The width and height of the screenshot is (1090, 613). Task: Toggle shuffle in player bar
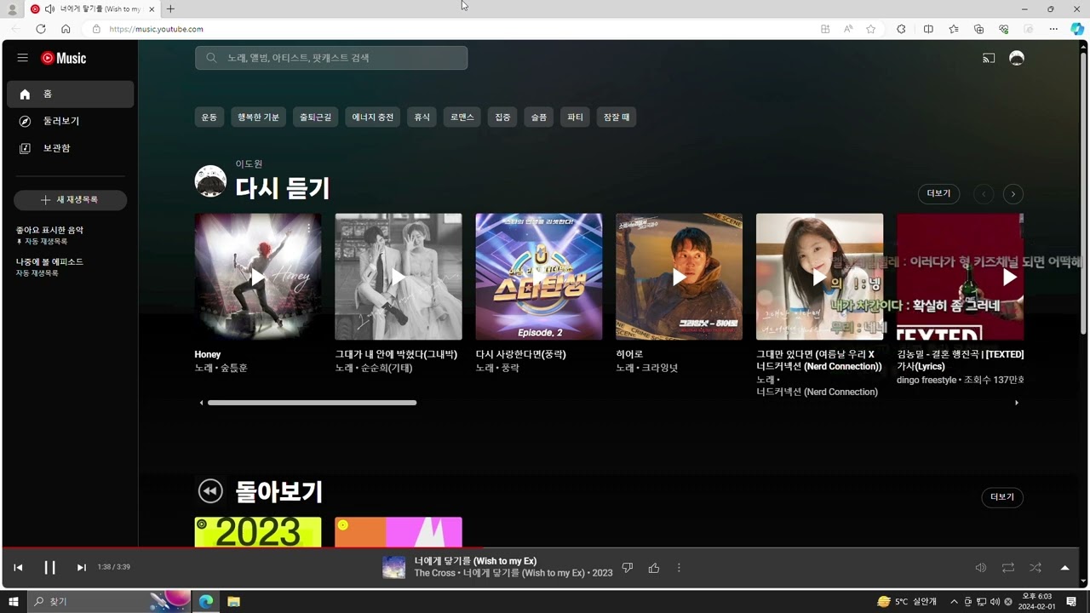coord(1035,568)
